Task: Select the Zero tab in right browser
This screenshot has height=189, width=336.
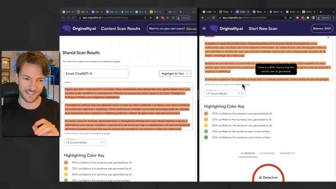Action: pos(275,12)
